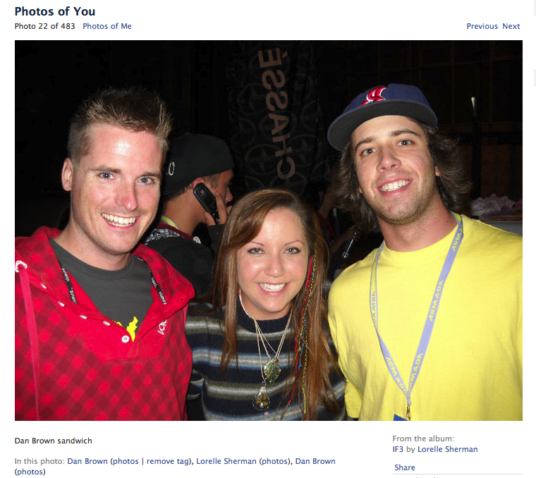Go to the Previous photo
The height and width of the screenshot is (478, 536).
(482, 26)
